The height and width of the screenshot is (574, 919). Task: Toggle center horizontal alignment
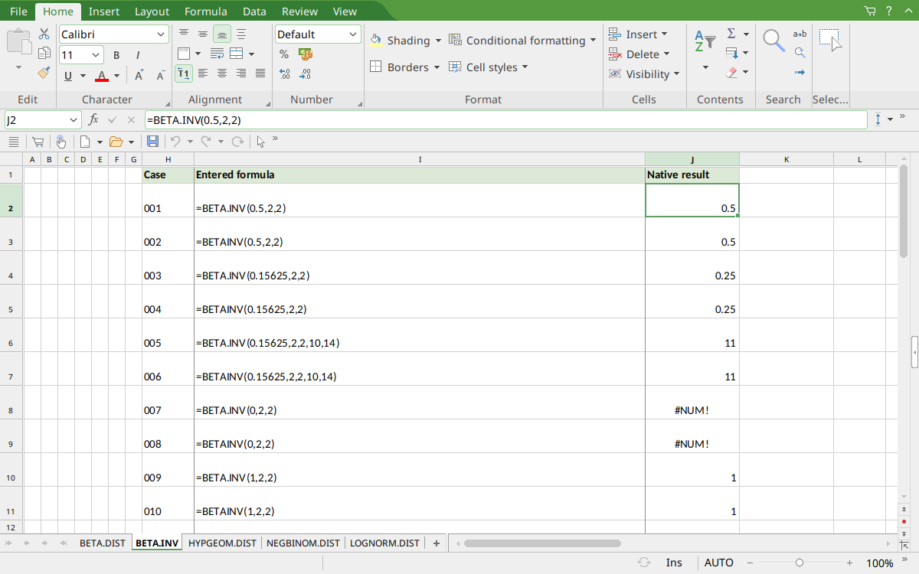221,73
